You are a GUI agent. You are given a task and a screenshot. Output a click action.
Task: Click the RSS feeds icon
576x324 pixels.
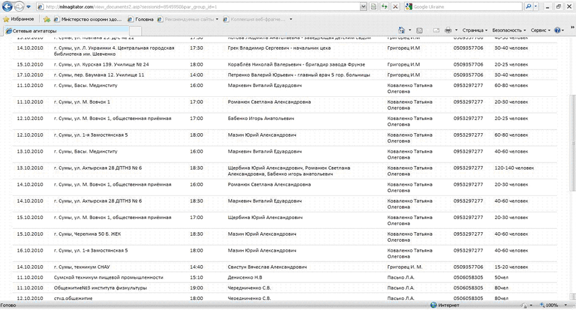(419, 30)
